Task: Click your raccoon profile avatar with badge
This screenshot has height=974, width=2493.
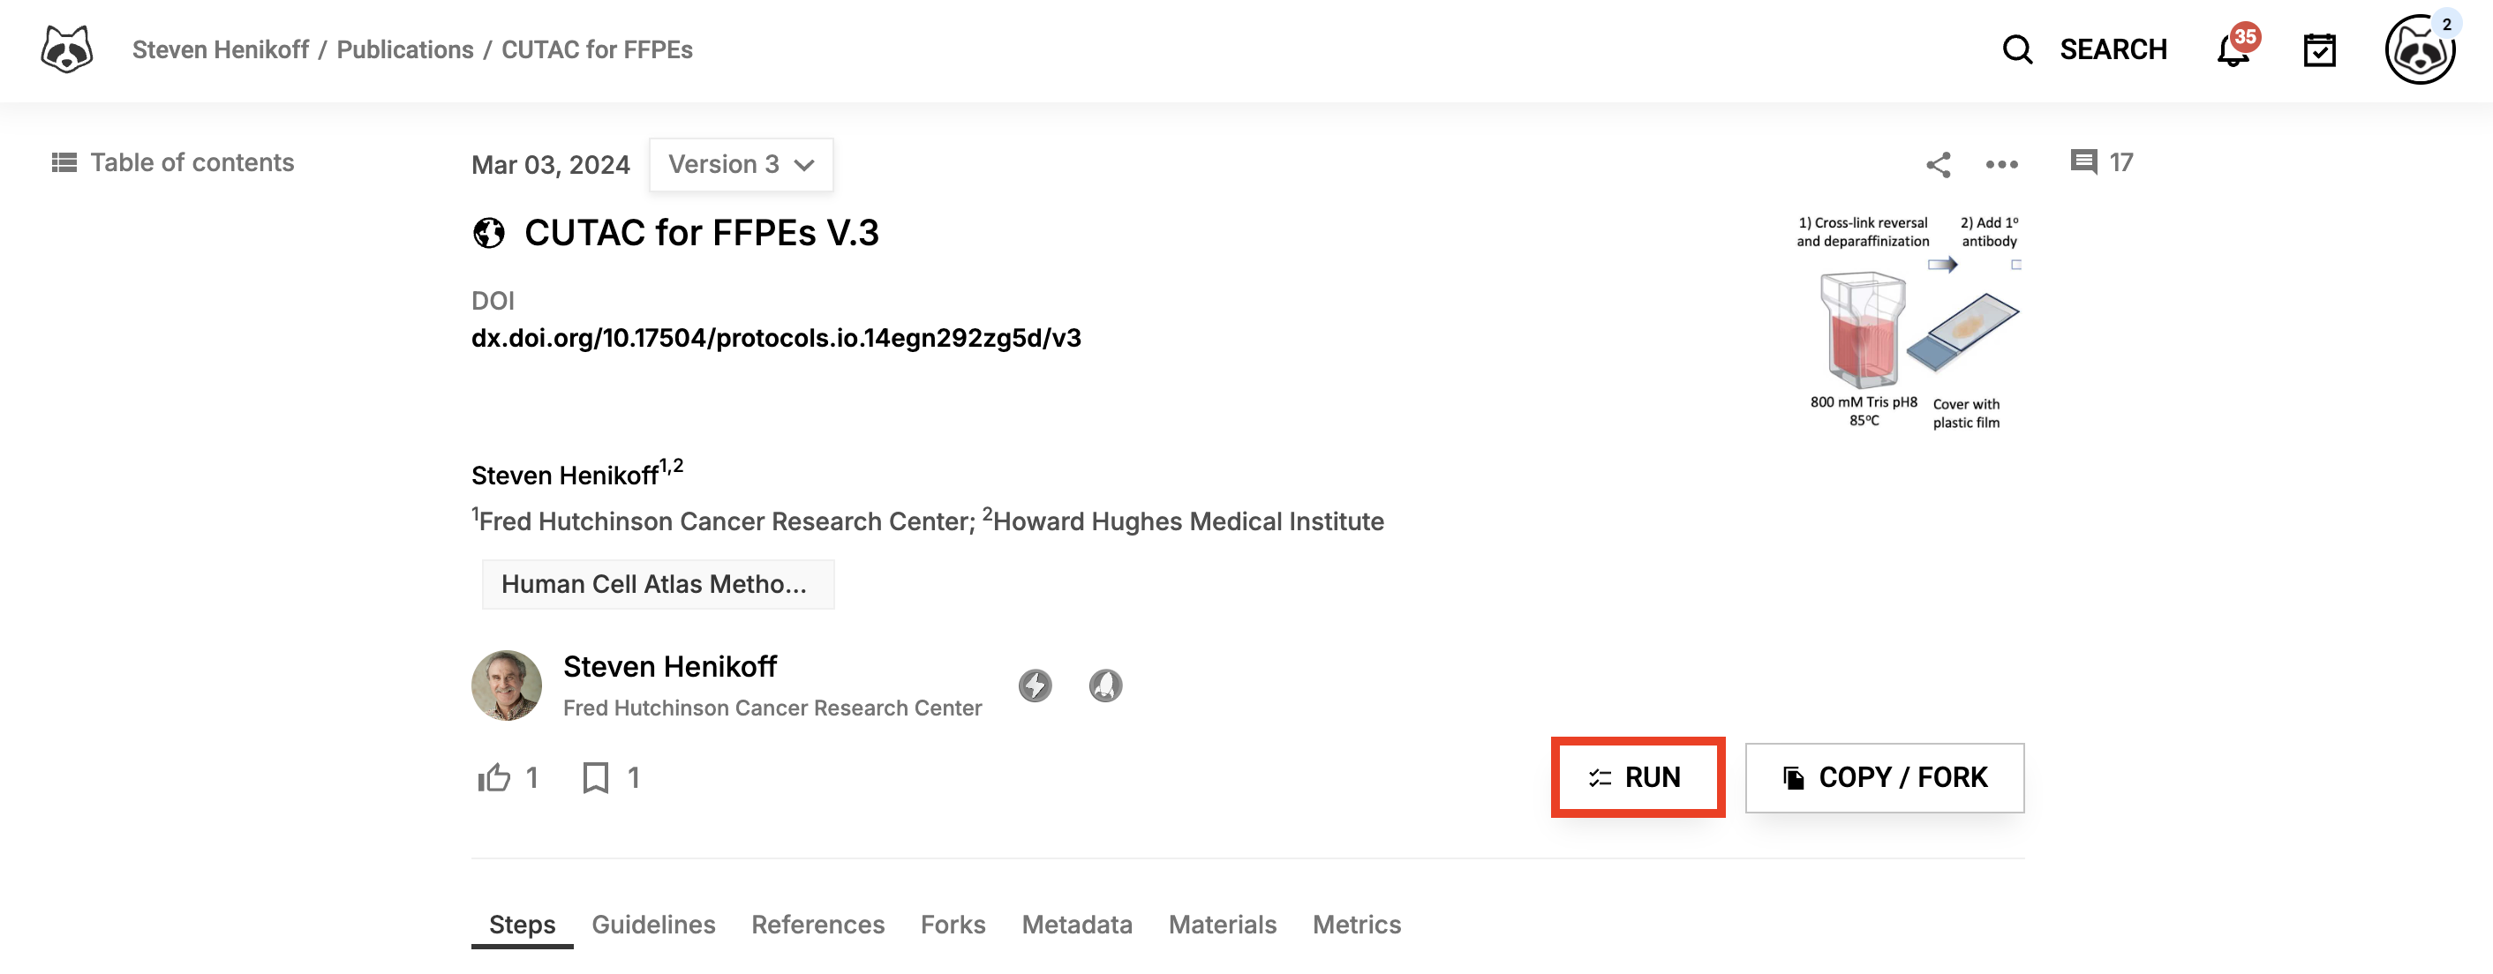Action: click(x=2421, y=50)
